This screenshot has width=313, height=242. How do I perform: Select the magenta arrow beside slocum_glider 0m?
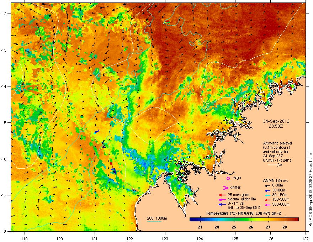[222, 199]
